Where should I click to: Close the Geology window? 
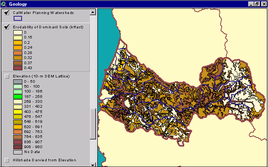click(x=264, y=4)
